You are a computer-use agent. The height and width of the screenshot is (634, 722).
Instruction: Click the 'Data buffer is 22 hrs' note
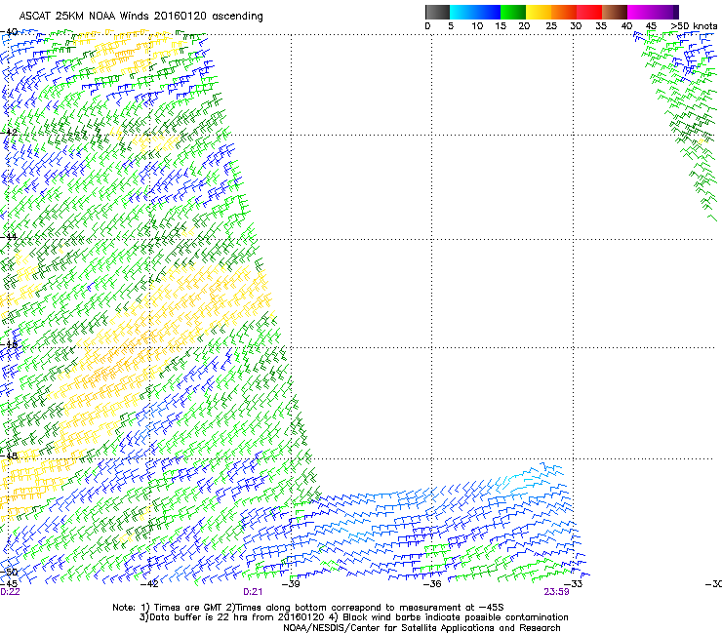point(353,617)
